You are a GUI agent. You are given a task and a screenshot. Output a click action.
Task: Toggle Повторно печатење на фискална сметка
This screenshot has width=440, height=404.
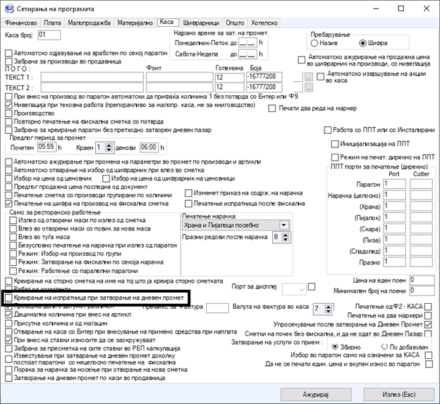coord(8,122)
